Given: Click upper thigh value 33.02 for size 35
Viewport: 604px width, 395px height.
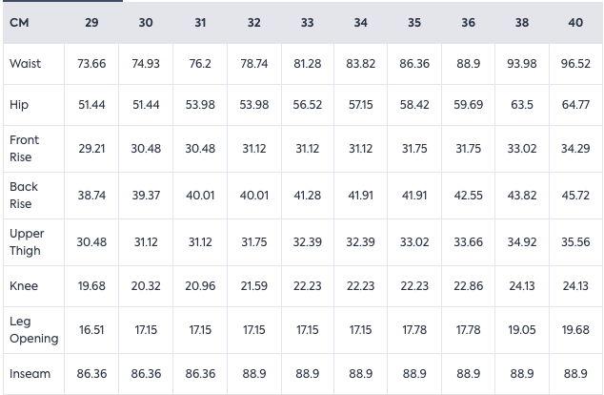Looking at the screenshot, I should point(414,242).
